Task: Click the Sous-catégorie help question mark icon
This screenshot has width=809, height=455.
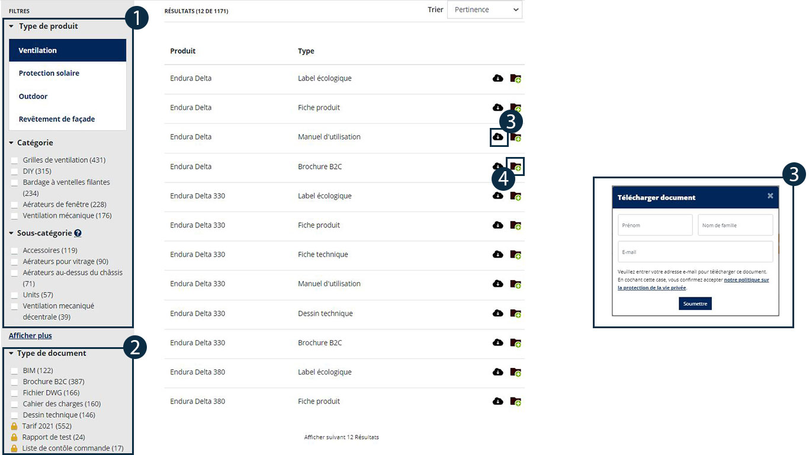Action: [78, 233]
